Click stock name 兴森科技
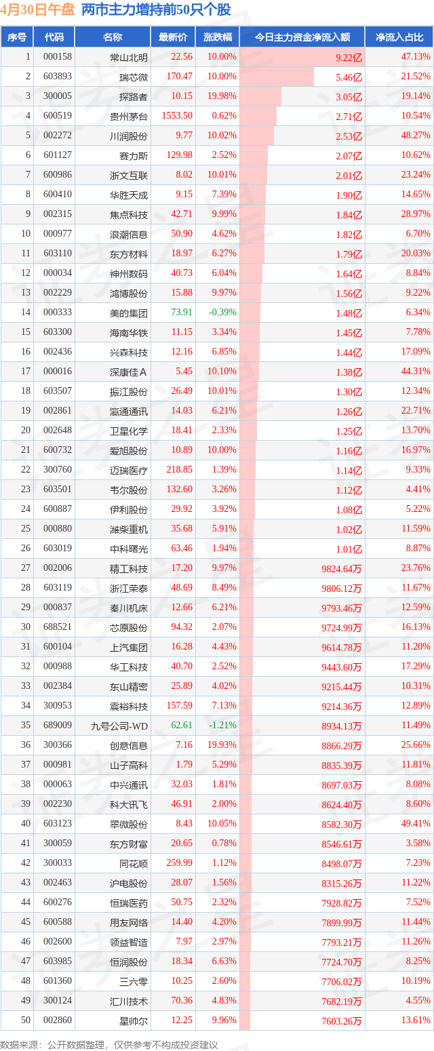Image resolution: width=434 pixels, height=1051 pixels. (x=128, y=352)
